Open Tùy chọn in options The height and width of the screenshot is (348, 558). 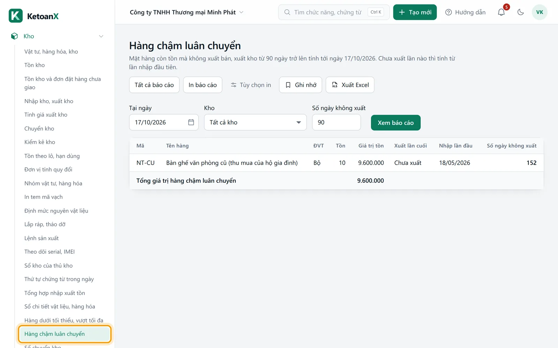click(251, 85)
